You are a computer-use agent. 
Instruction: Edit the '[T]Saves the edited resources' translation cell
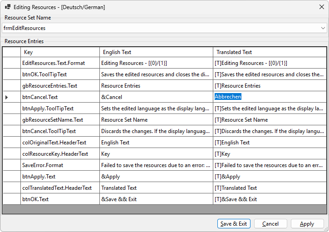[270, 74]
